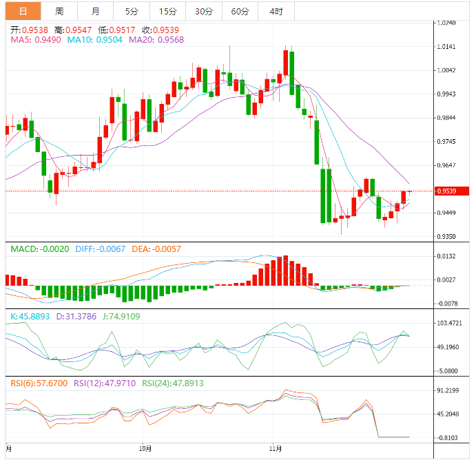The image size is (476, 464).
Task: Click the 45.2048 RSI axis label
Action: 448,414
